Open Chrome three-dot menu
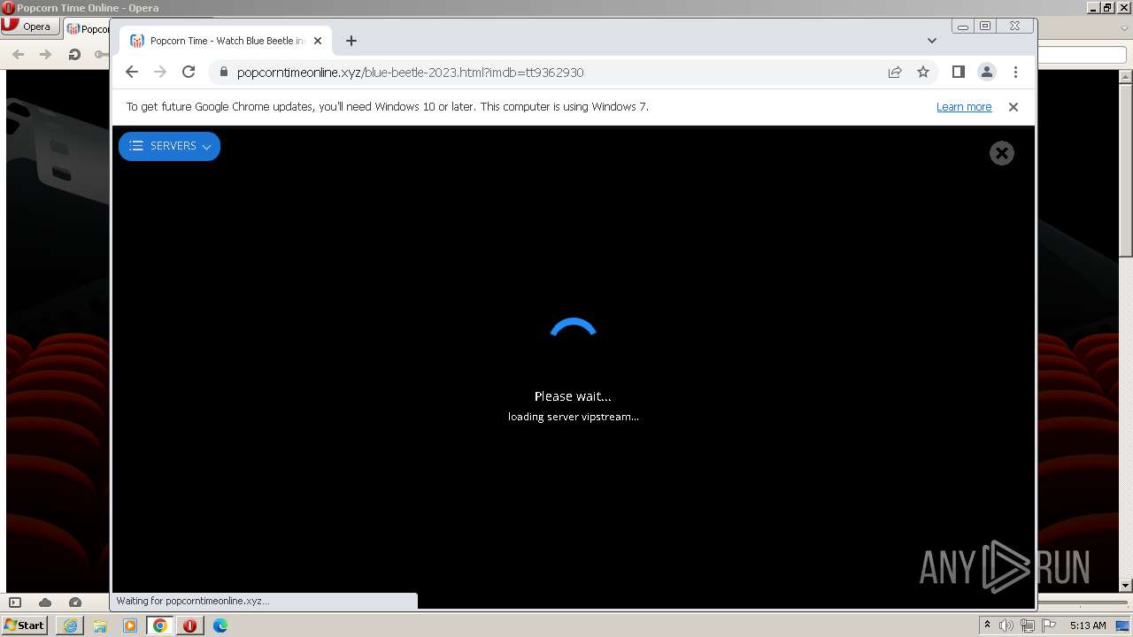This screenshot has height=637, width=1133. click(1015, 72)
